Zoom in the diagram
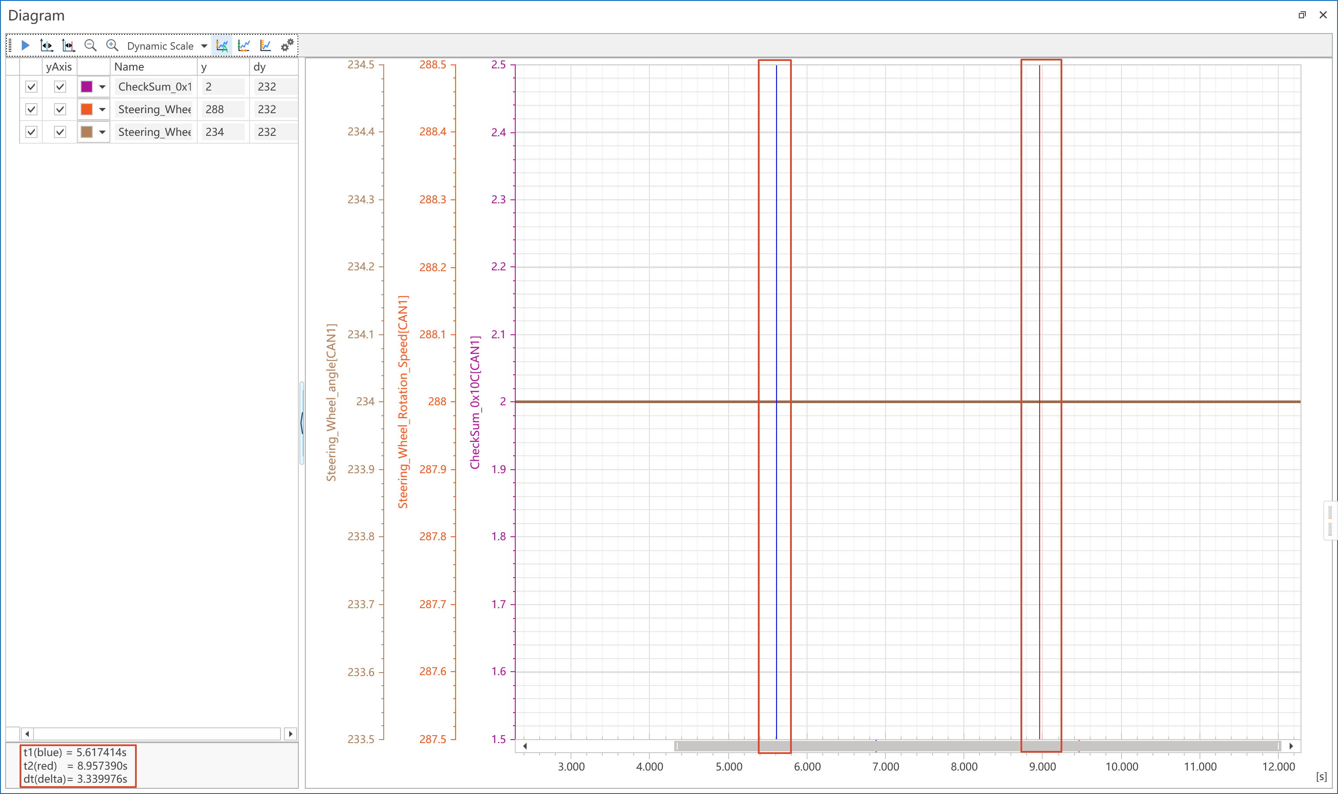The height and width of the screenshot is (794, 1338). [x=112, y=45]
